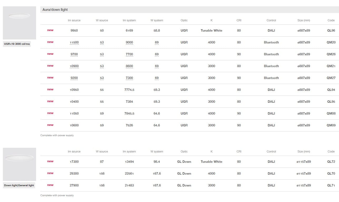
Task: Click the top Aura ceiling light thumbnail
Action: (x=19, y=23)
